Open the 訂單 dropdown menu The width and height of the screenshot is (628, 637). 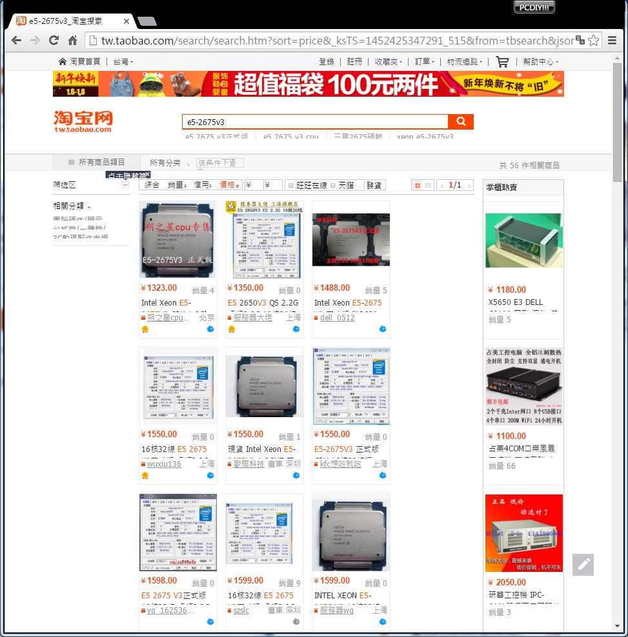[425, 62]
